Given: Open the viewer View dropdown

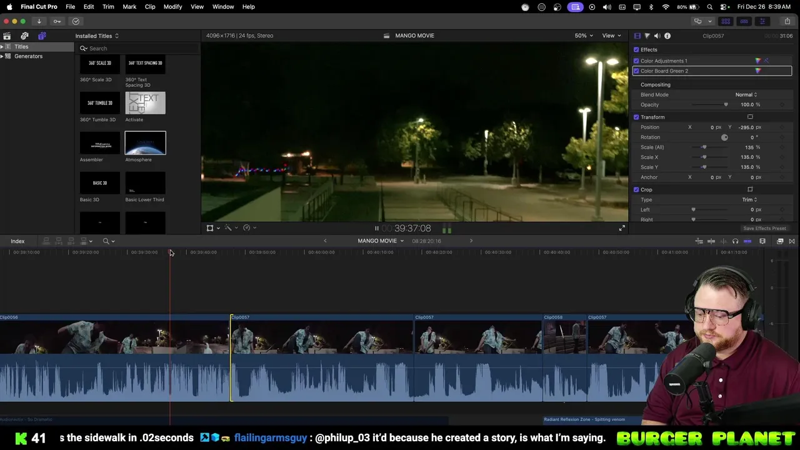Looking at the screenshot, I should coord(611,36).
